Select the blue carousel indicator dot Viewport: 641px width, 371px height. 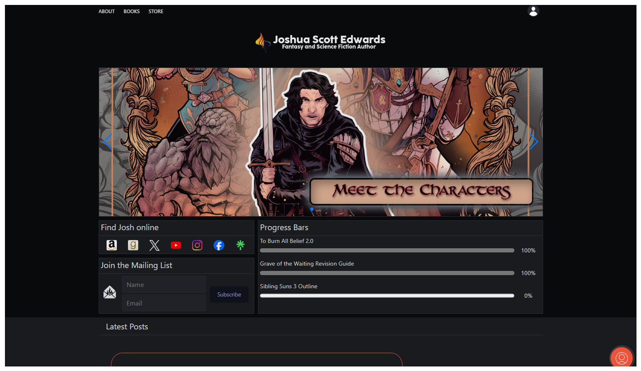[x=312, y=209]
